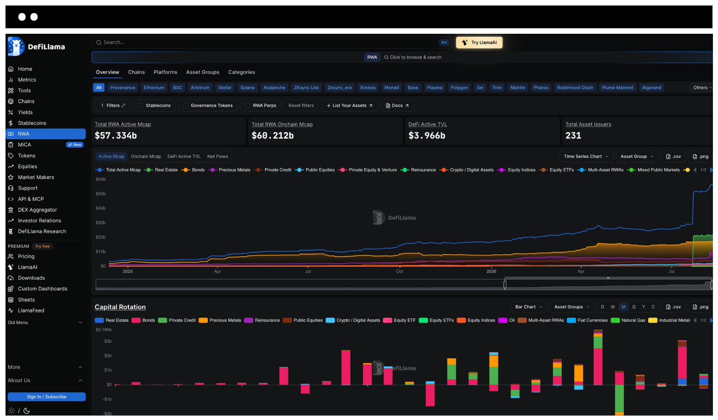Click the DEX Aggregator icon
718x420 pixels.
[x=11, y=210]
